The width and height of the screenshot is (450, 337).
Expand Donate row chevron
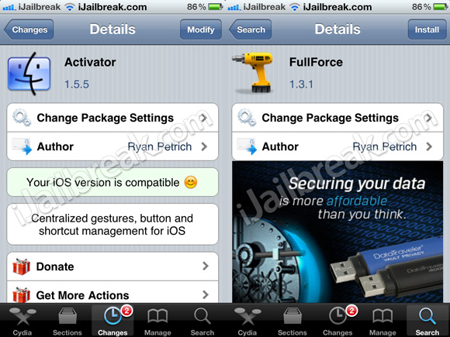205,266
